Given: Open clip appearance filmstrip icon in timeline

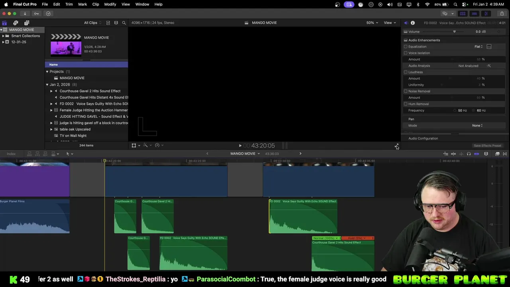Looking at the screenshot, I should click(486, 154).
